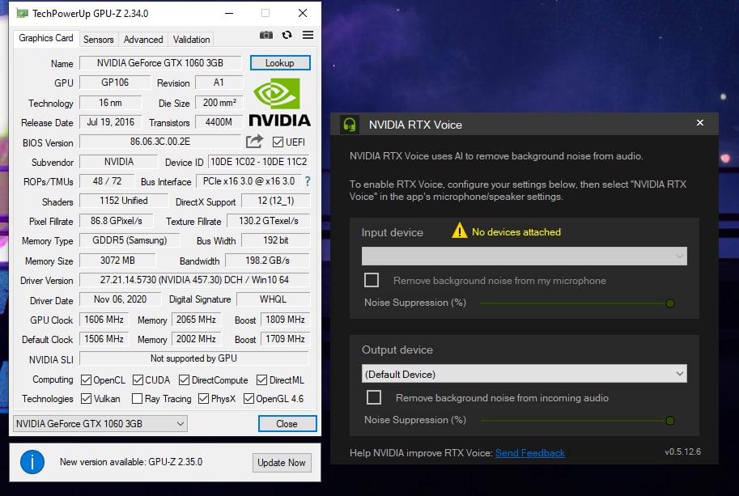739x496 pixels.
Task: Click the Lookup button
Action: [280, 62]
